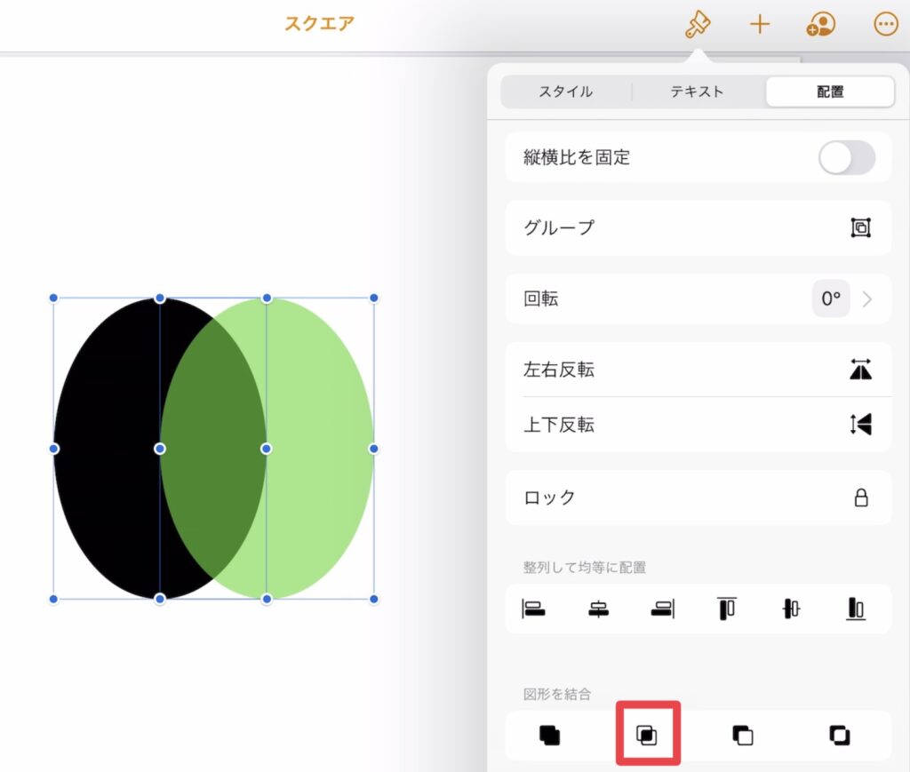Toggle the 縦横比を固定 switch

click(847, 158)
